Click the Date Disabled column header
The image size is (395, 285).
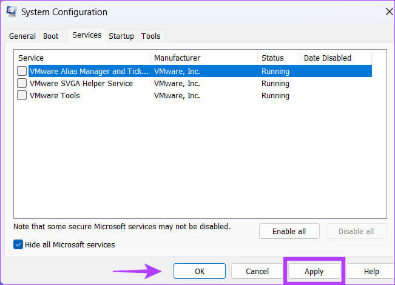[x=336, y=58]
